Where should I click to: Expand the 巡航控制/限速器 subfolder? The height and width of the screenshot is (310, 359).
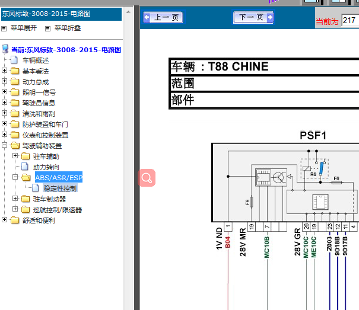pos(15,209)
